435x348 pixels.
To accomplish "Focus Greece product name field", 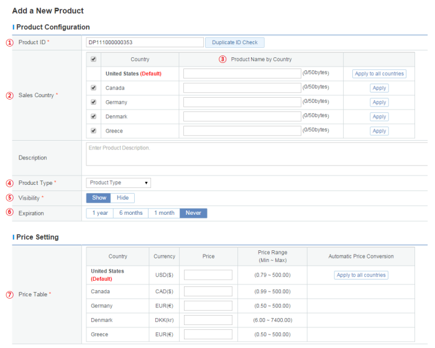I will pyautogui.click(x=242, y=131).
